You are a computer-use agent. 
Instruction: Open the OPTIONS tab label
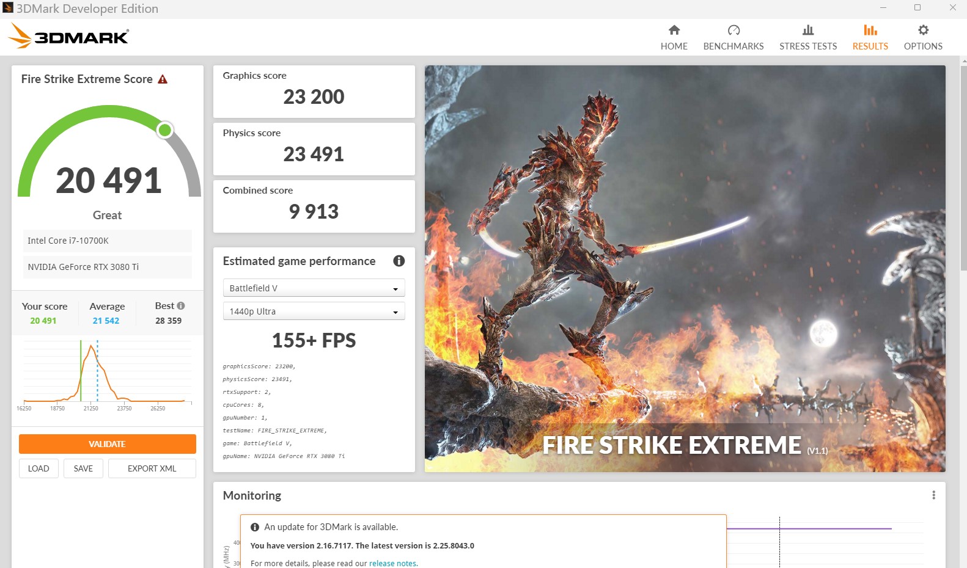923,46
